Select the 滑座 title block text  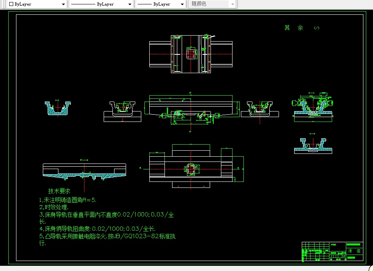point(354,251)
